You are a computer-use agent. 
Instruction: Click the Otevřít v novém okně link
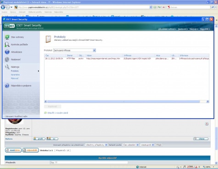(x=58, y=113)
